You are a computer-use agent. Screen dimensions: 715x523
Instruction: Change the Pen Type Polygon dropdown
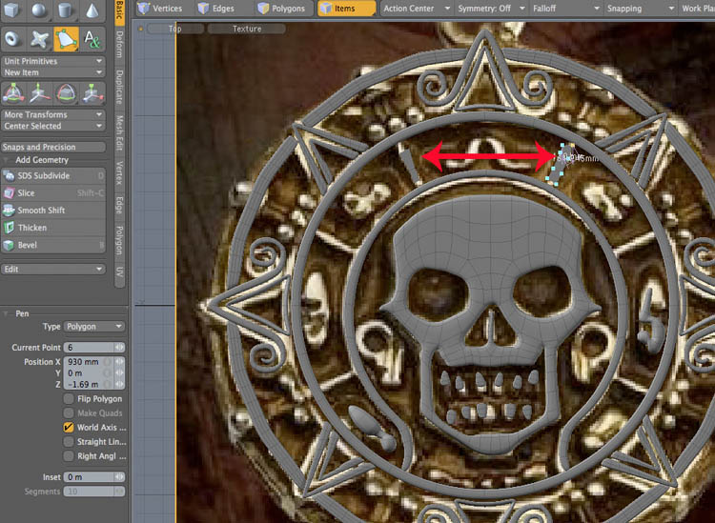pos(93,327)
